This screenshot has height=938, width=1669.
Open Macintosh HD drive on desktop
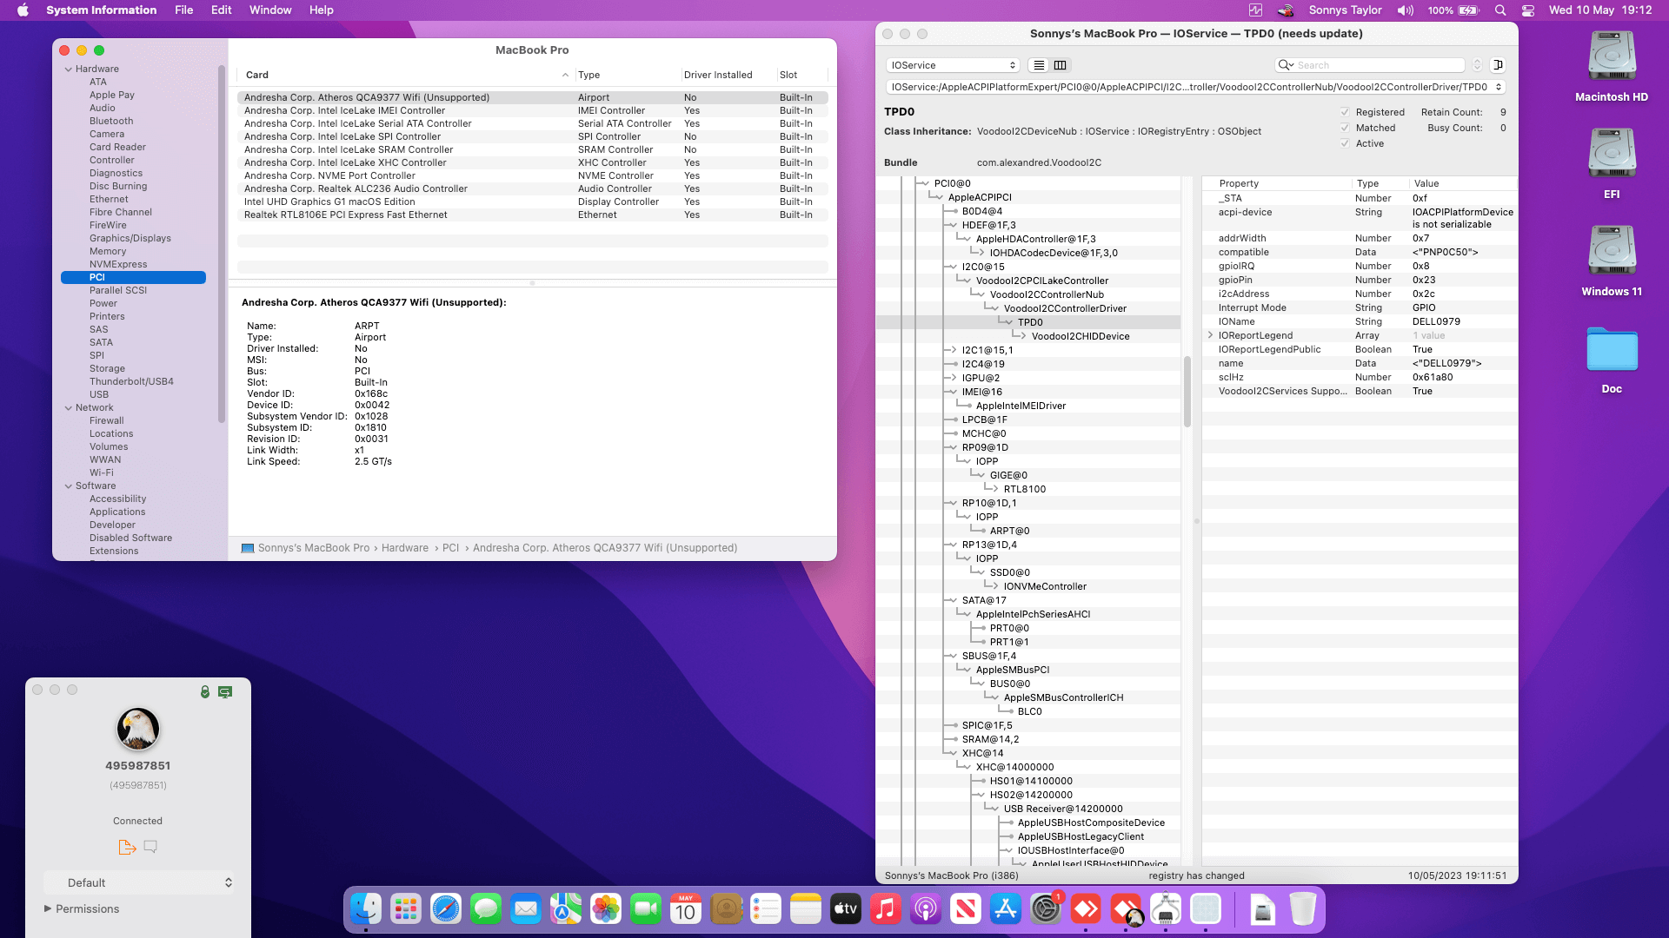coord(1612,57)
